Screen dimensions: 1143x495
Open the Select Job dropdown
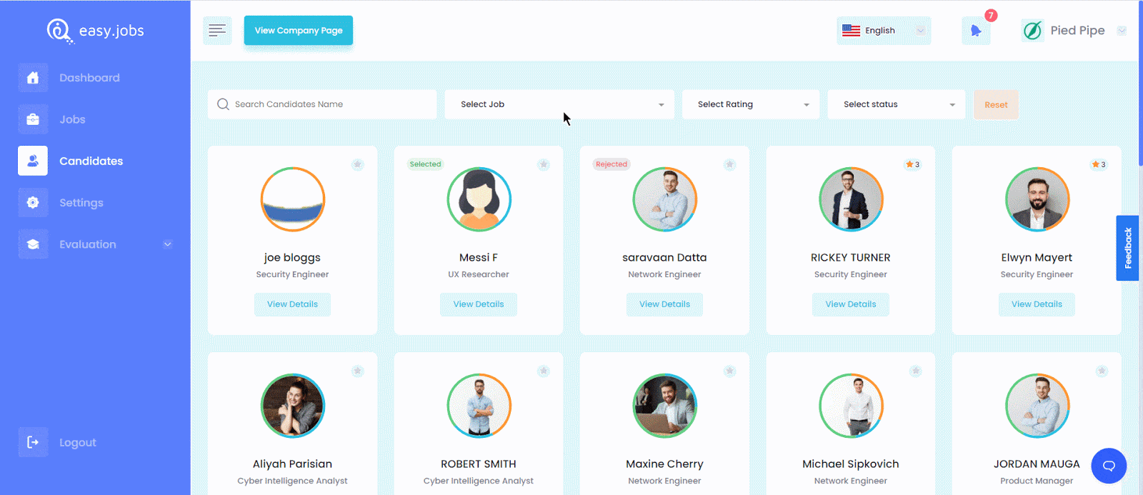click(x=559, y=104)
